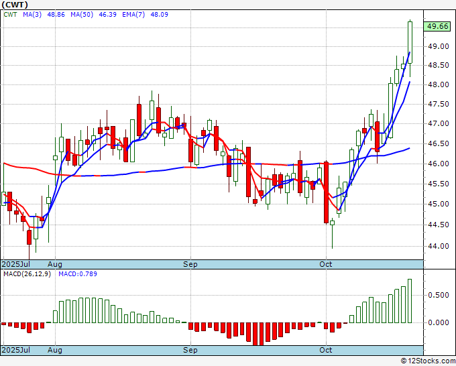Click the Oct label on MACD axis

click(x=325, y=350)
